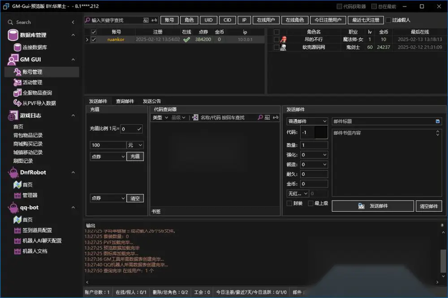Screen dimensions: 448x298
Task: Uncheck the ruankor account row checkbox
Action: pyautogui.click(x=94, y=39)
